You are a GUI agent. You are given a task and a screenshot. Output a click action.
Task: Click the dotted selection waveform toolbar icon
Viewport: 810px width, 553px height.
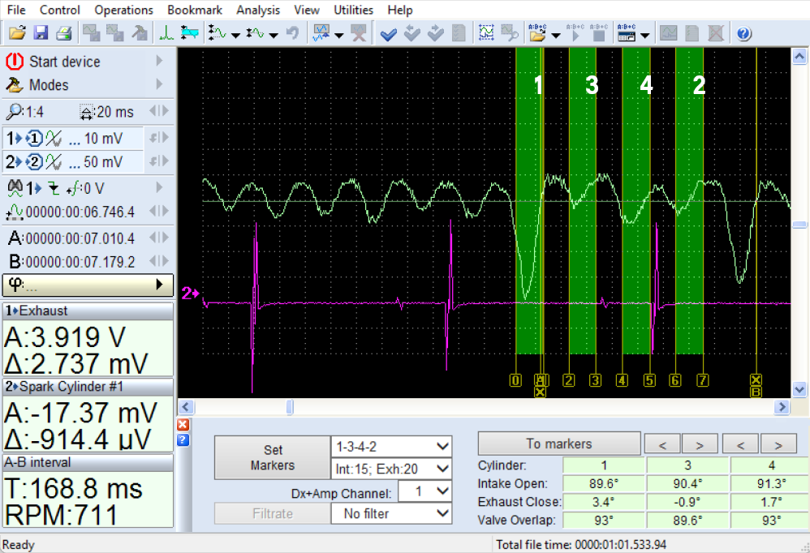[486, 33]
